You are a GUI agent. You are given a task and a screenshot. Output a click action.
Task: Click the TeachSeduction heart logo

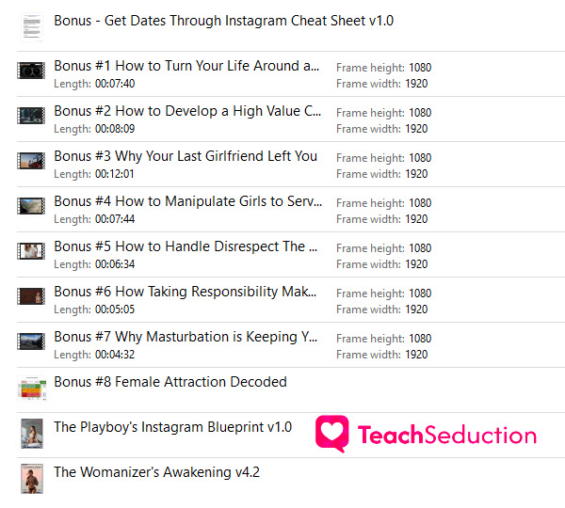(x=332, y=433)
